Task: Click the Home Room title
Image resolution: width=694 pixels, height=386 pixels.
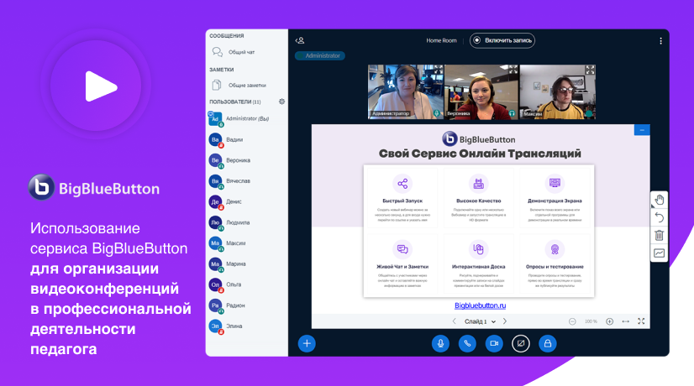Action: point(441,40)
